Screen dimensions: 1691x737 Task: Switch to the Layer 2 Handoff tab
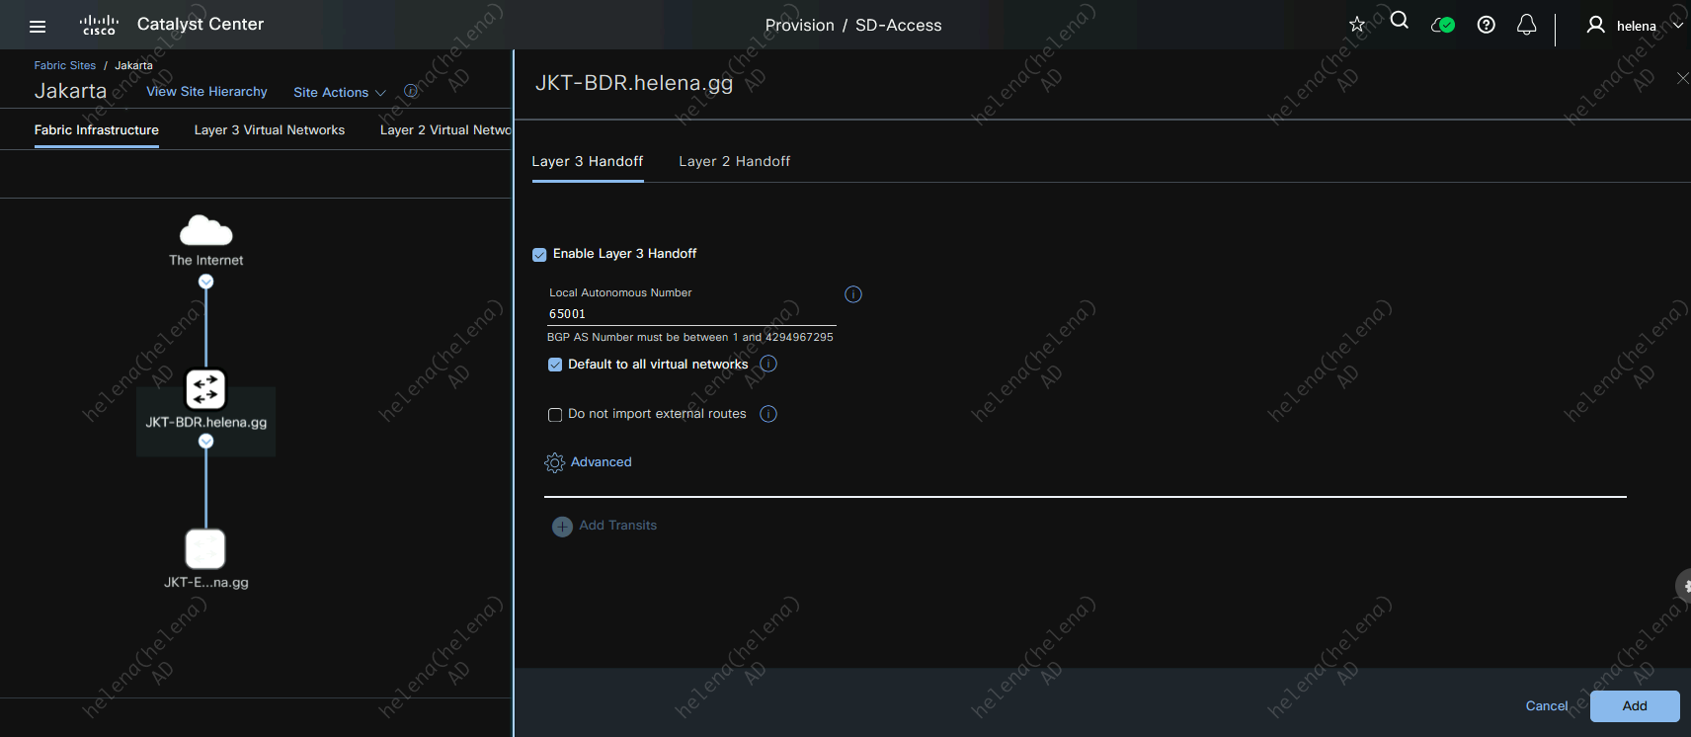coord(734,161)
